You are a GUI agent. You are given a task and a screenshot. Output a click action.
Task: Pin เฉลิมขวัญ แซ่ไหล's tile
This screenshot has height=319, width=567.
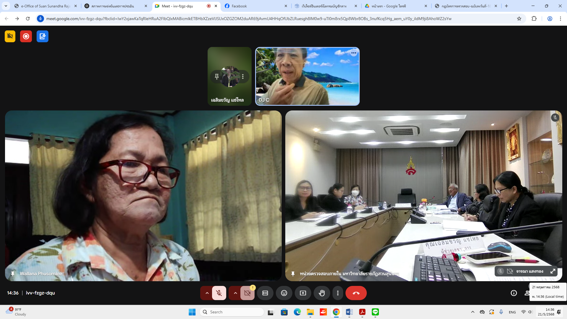pos(217,77)
